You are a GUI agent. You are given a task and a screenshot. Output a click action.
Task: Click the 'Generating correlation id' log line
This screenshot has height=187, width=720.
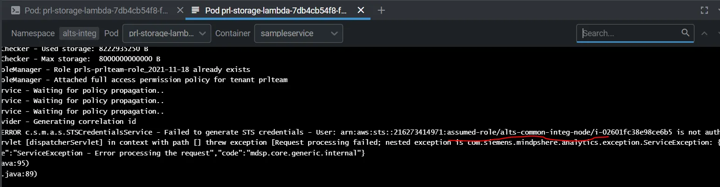click(x=70, y=122)
